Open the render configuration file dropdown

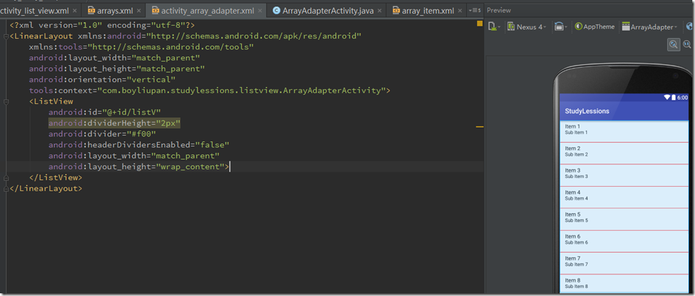[x=494, y=26]
